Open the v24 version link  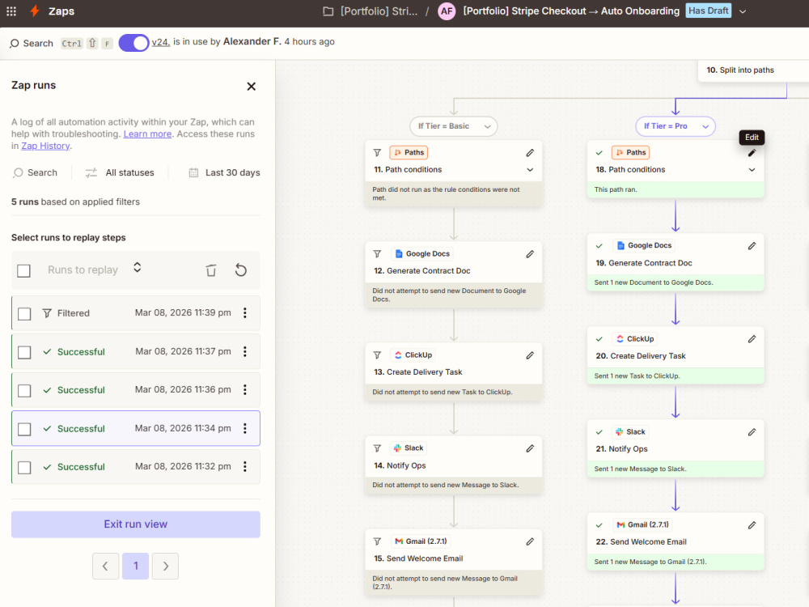point(160,42)
